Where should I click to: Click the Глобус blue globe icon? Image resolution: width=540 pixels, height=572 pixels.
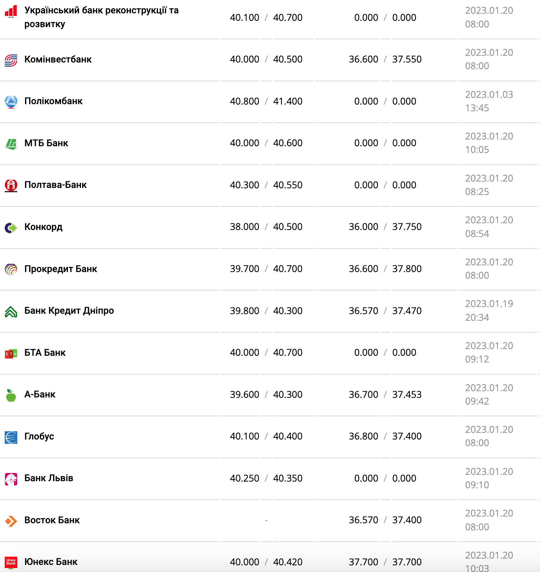pos(11,437)
